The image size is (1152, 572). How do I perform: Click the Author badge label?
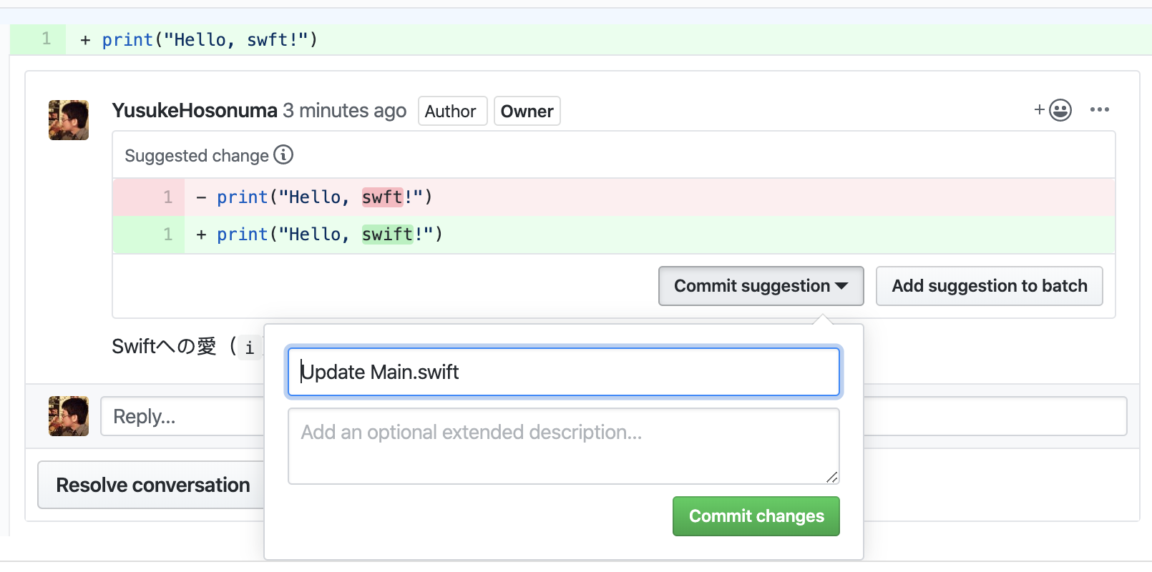451,112
